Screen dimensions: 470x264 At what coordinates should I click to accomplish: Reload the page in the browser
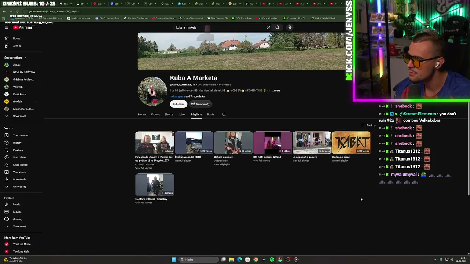17,11
